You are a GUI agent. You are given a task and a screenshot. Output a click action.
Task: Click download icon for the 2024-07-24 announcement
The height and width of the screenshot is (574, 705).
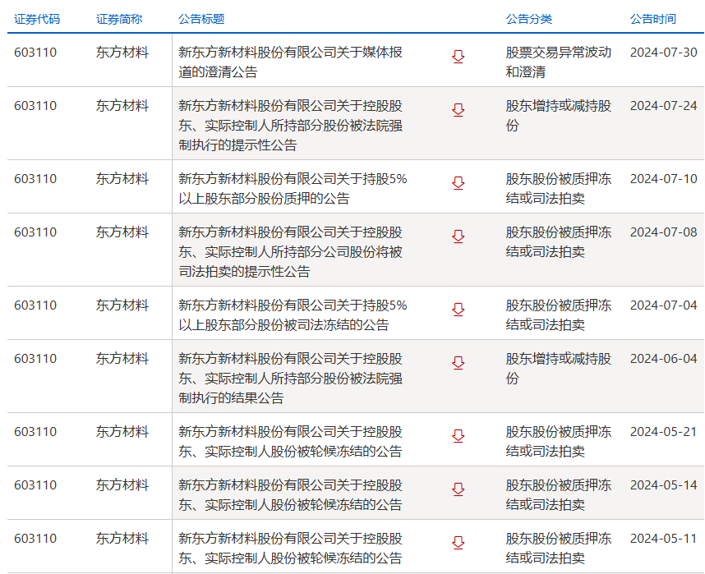tap(458, 110)
